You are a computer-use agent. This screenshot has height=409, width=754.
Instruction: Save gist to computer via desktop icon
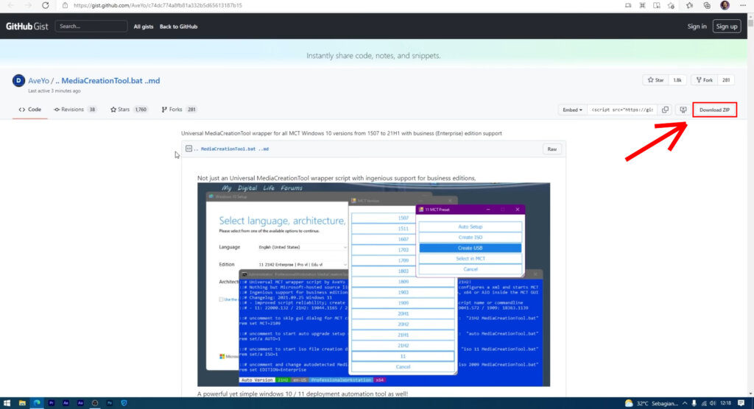[683, 110]
